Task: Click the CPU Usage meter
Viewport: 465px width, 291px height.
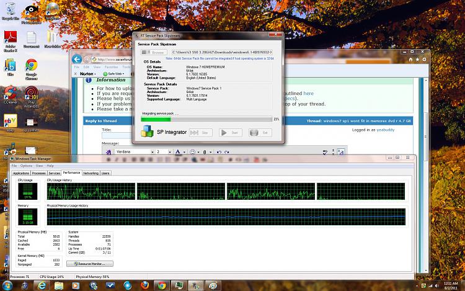Action: pyautogui.click(x=27, y=191)
